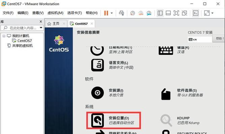The height and width of the screenshot is (134, 225).
Task: Click the 语言支持(L) label
Action: (118, 63)
